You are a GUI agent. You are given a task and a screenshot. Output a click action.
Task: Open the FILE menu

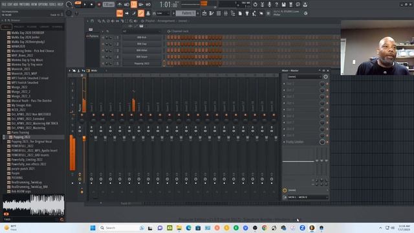5,5
